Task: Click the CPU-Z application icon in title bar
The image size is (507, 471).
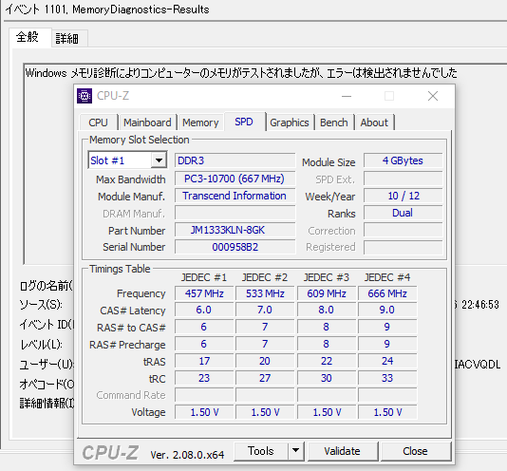Action: point(84,96)
